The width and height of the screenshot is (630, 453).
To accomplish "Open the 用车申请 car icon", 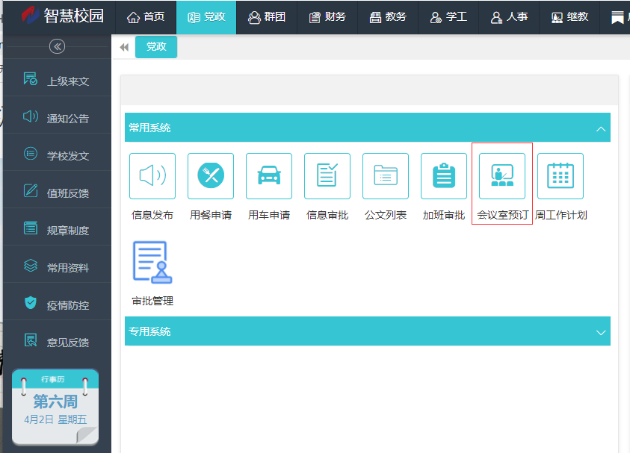I will [269, 176].
